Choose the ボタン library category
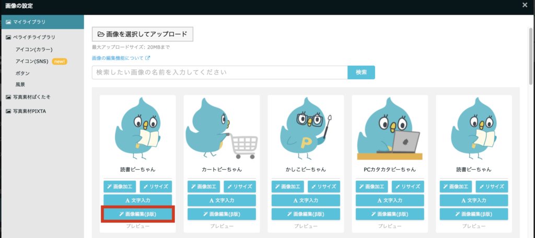 coord(22,73)
